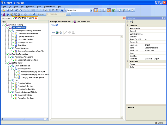Click the right scroll arrow of the outline pane
Image resolution: width=167 pixels, height=125 pixels.
click(47, 119)
